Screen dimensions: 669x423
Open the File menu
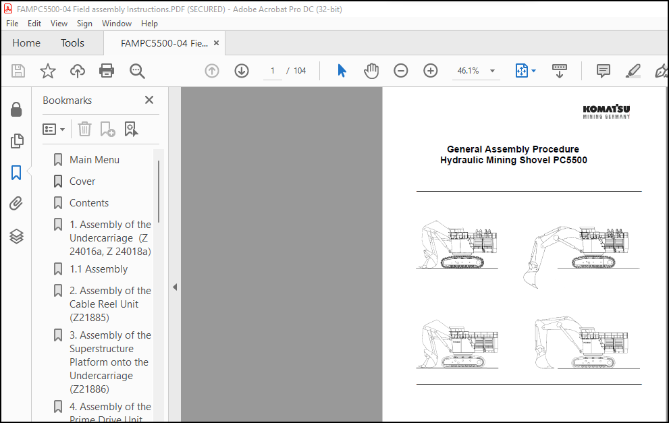(x=12, y=24)
